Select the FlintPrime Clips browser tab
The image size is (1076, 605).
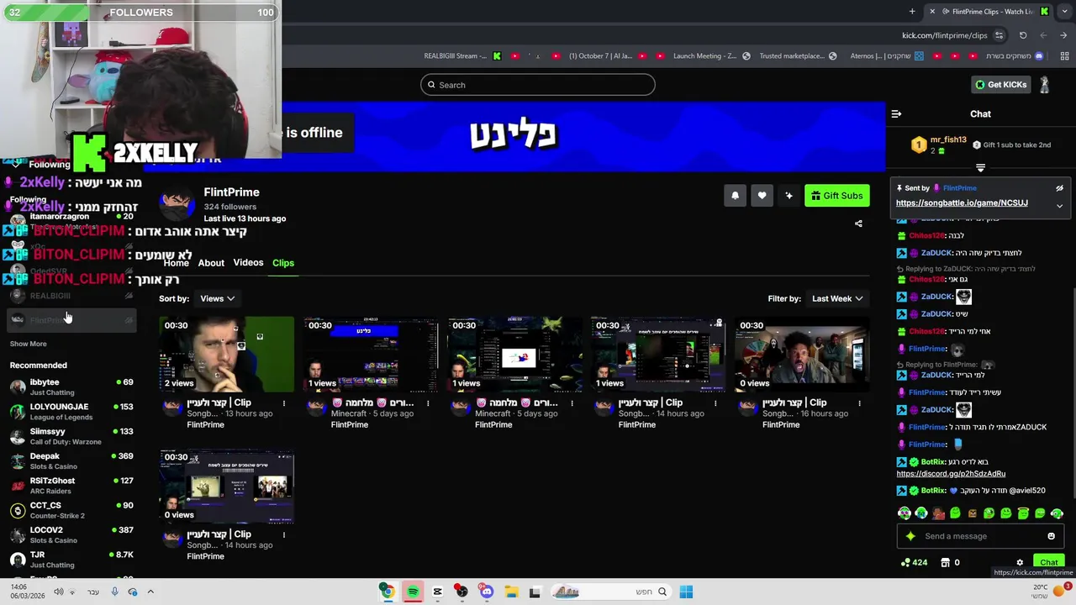[987, 11]
